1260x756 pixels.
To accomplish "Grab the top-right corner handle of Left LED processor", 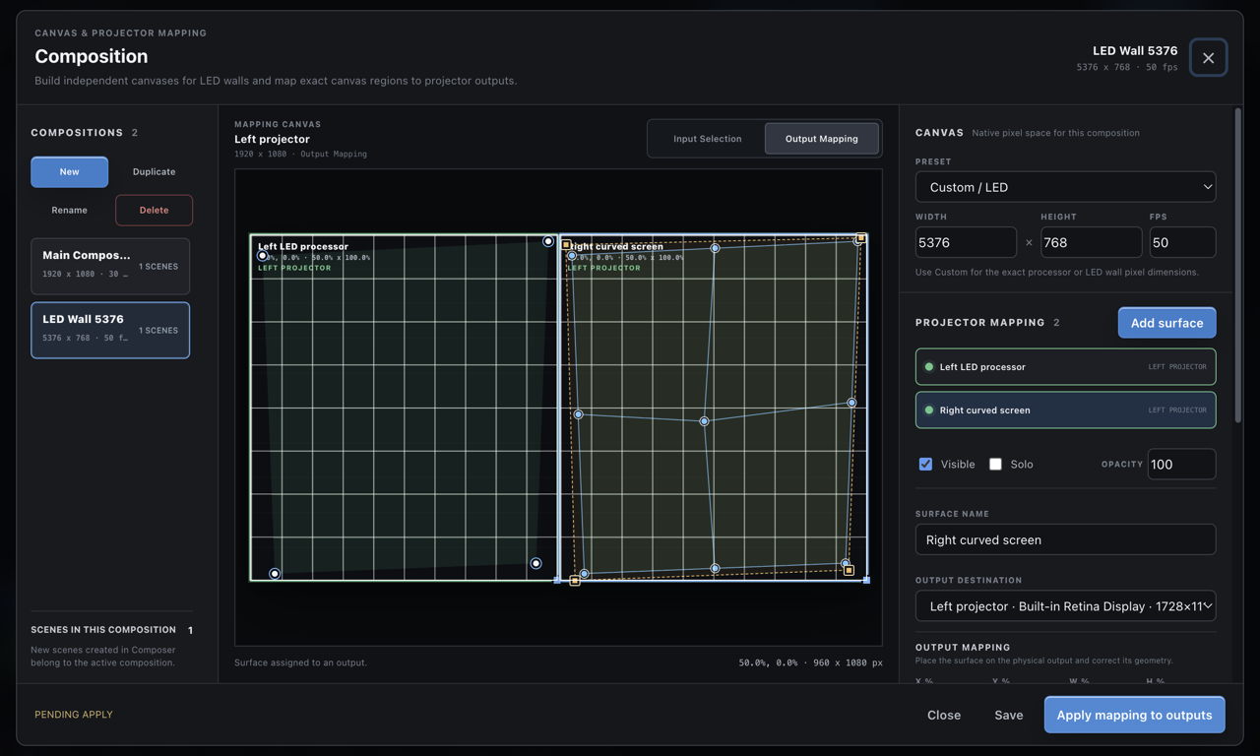I will click(x=548, y=241).
